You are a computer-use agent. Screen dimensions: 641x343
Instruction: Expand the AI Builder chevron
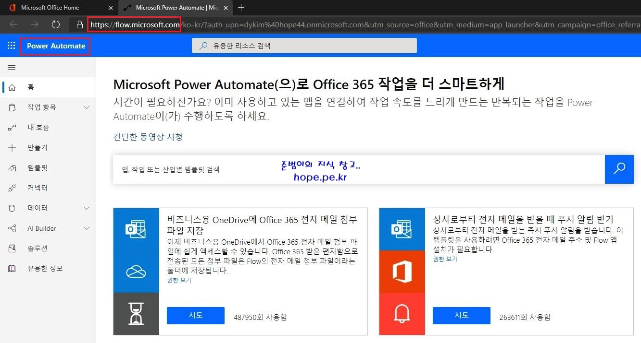click(87, 228)
